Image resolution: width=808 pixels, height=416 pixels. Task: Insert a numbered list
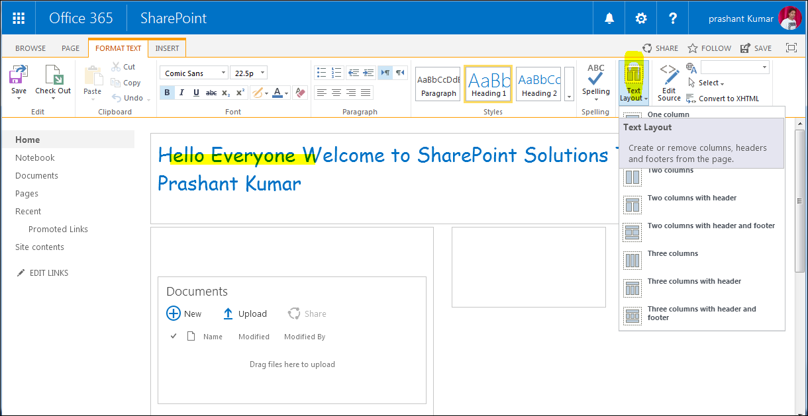pyautogui.click(x=336, y=73)
